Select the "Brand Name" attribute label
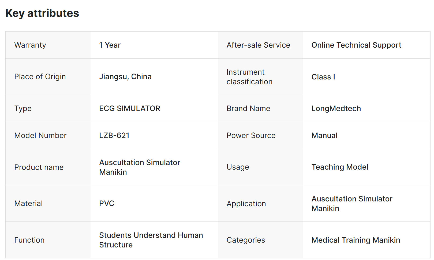This screenshot has height=260, width=434. (x=248, y=108)
